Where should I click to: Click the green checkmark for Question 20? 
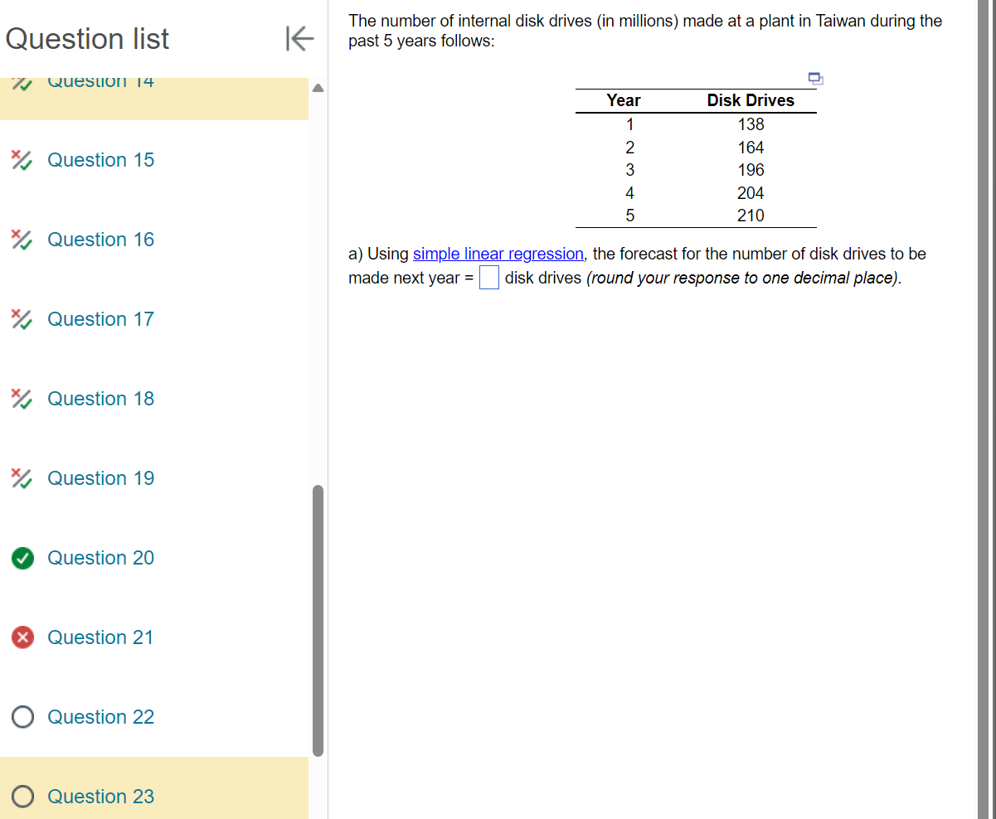[22, 558]
